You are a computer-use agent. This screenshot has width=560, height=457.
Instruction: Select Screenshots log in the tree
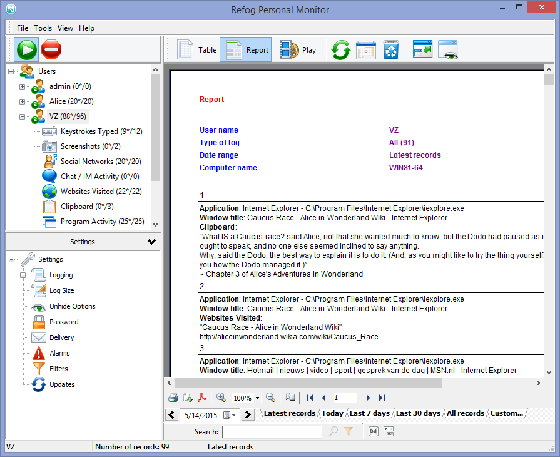click(91, 146)
